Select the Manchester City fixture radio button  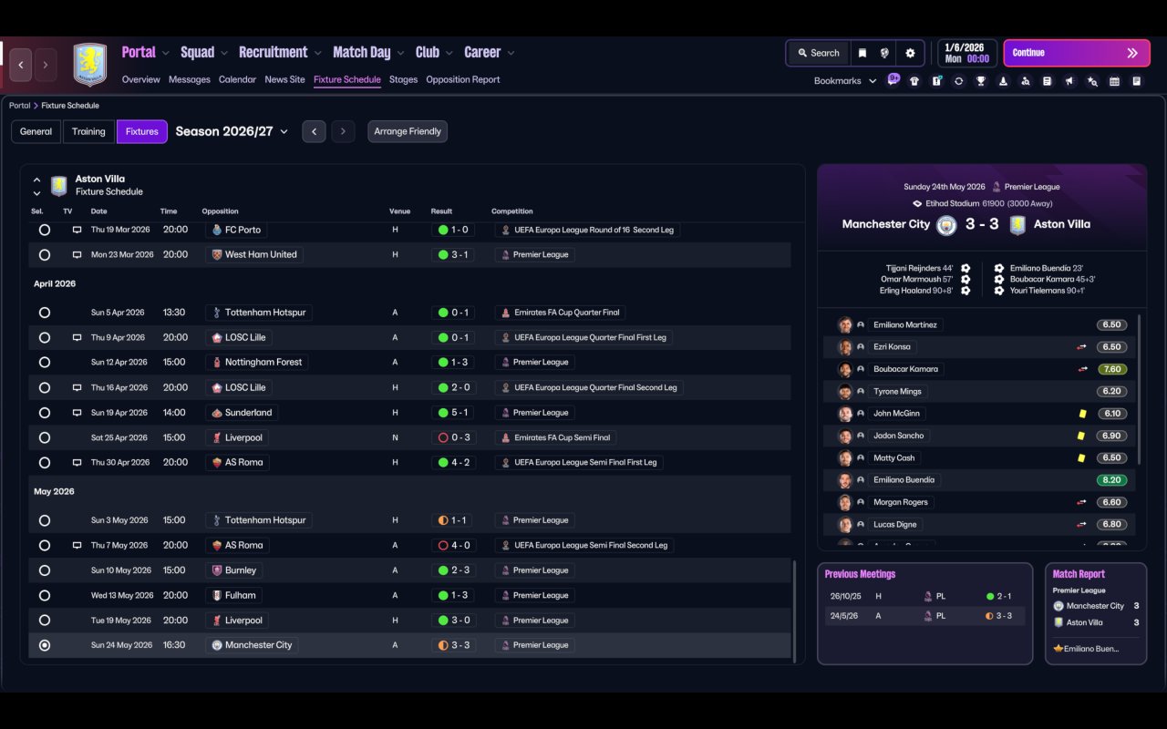(45, 645)
